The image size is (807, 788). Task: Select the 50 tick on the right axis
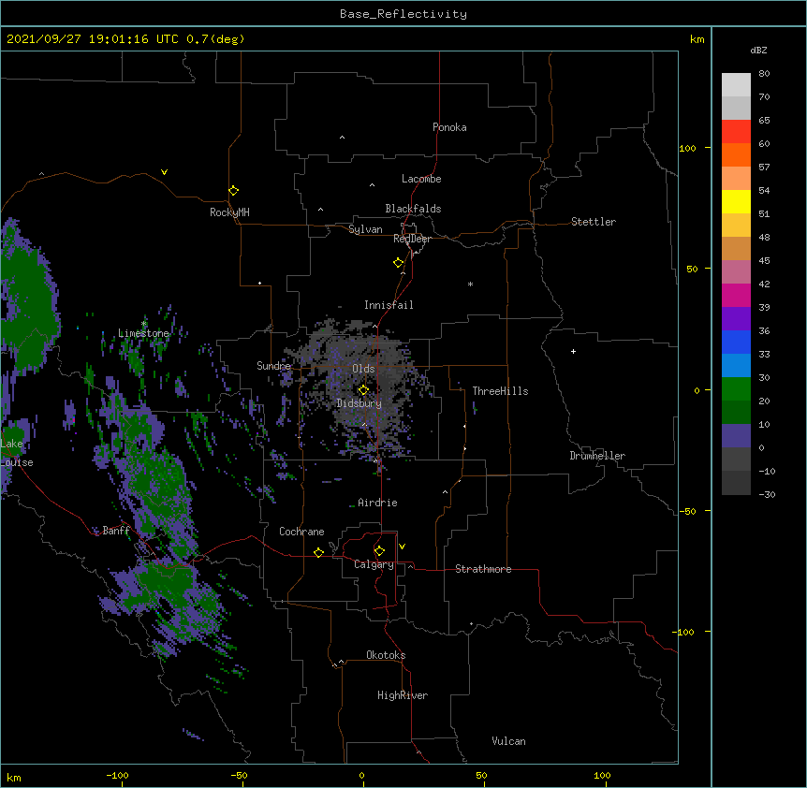(692, 269)
